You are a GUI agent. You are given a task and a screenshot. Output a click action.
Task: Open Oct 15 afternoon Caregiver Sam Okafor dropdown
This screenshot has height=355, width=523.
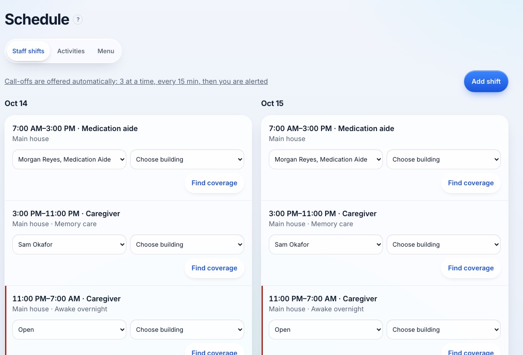tap(326, 244)
